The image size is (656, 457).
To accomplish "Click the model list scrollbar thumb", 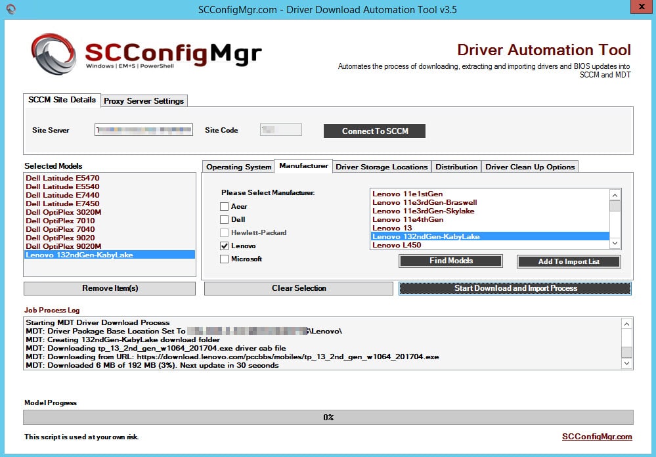I will (615, 206).
